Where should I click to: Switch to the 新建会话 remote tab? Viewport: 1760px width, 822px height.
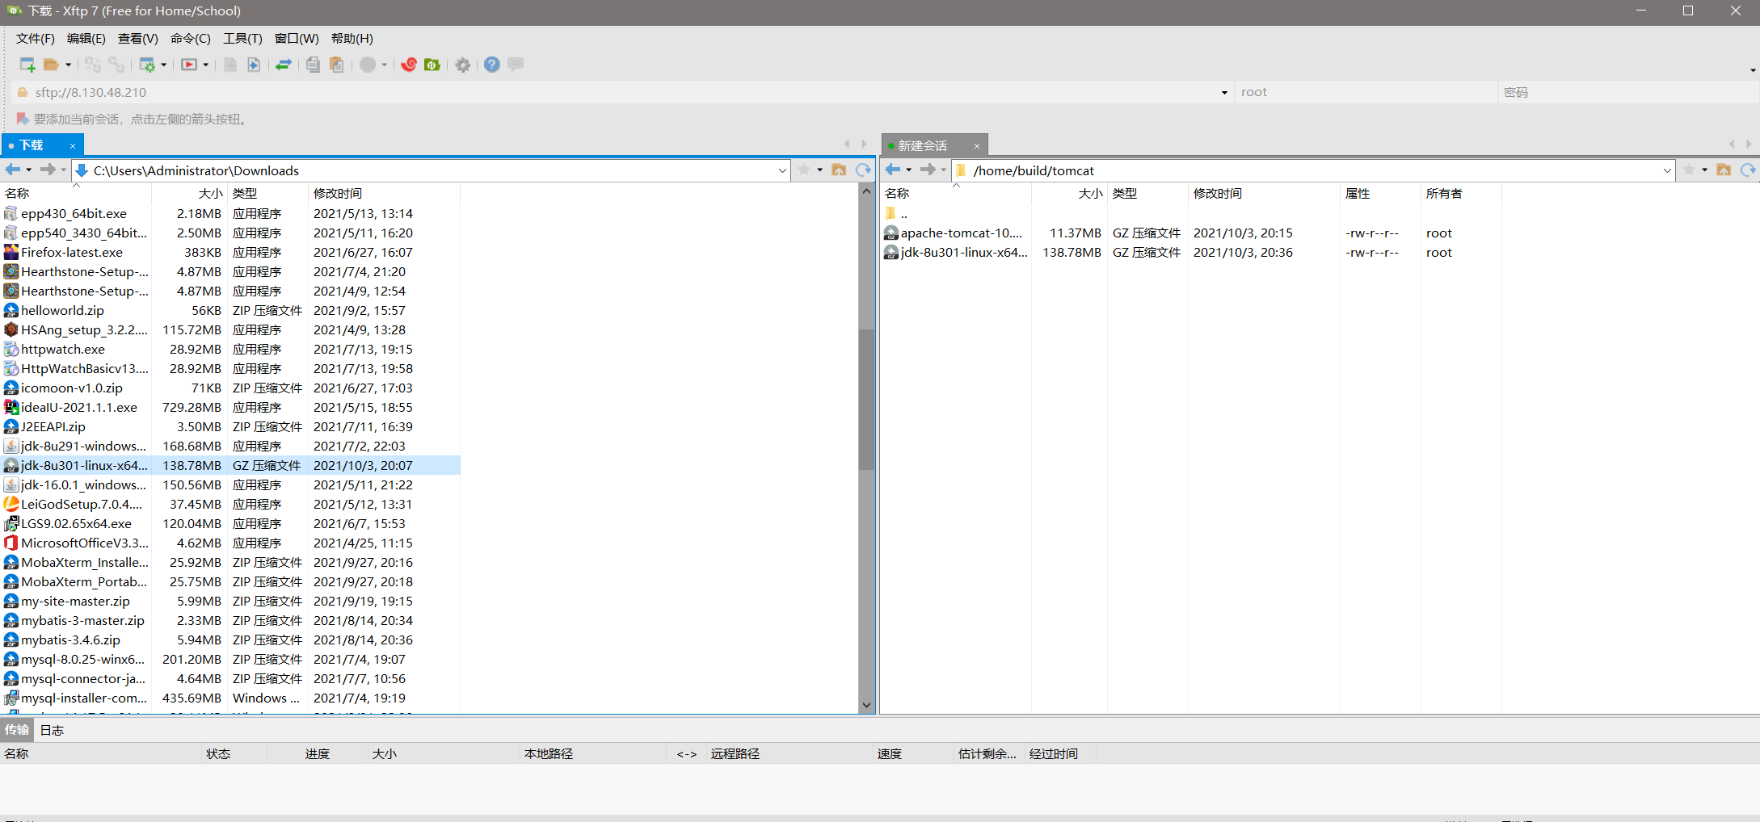click(x=923, y=146)
